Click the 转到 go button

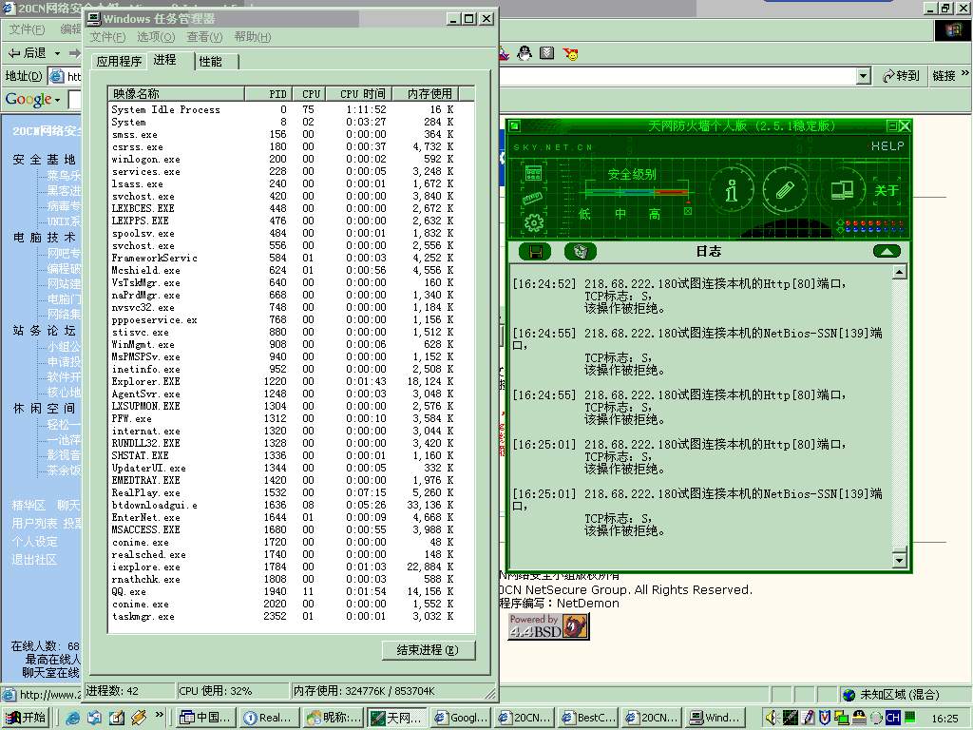click(901, 76)
